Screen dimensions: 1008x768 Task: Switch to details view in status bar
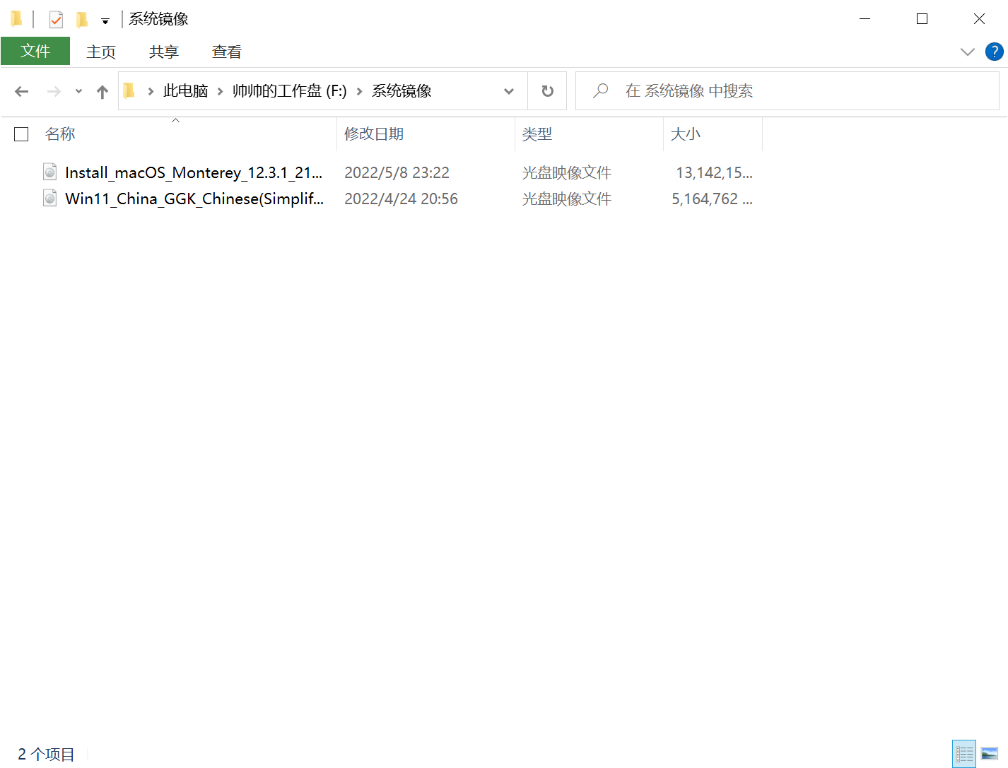pos(964,754)
